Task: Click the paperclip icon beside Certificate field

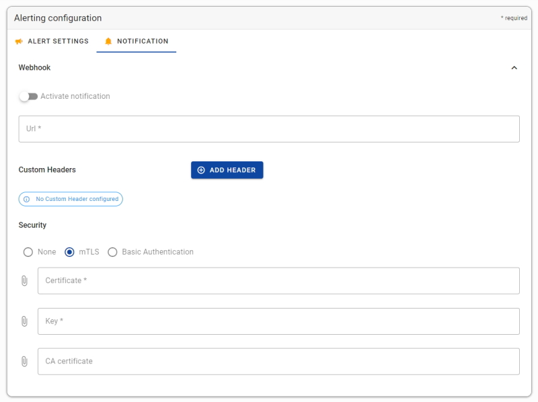Action: coord(24,280)
